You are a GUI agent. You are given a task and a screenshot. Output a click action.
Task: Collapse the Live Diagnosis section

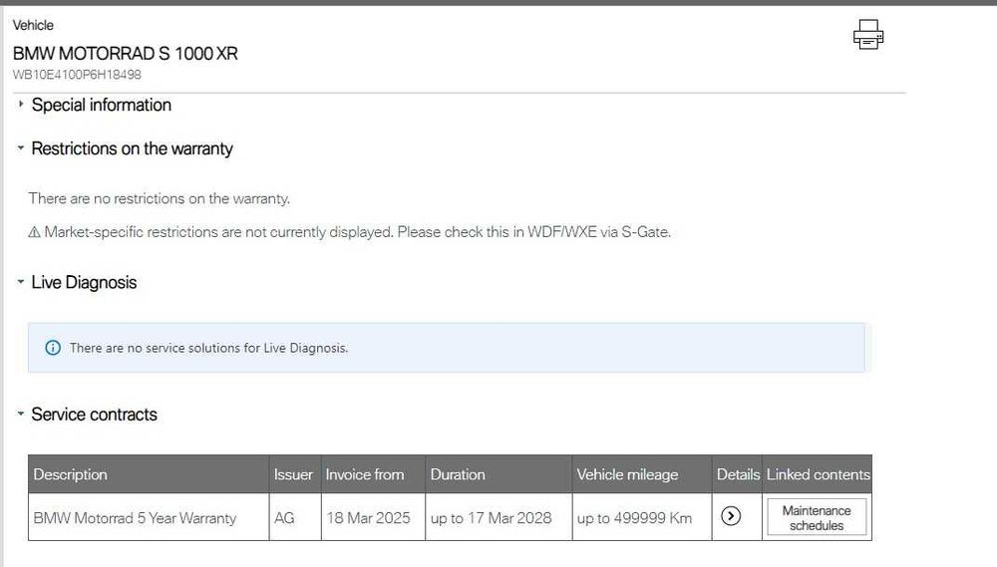[21, 282]
